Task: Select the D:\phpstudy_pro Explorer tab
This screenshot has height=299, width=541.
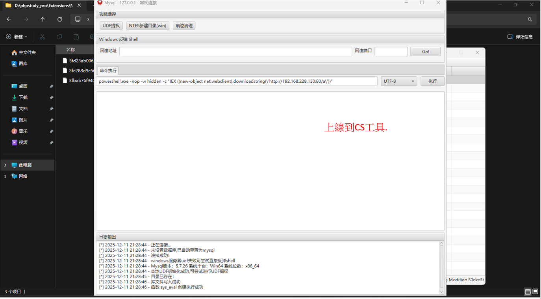Action: (43, 6)
